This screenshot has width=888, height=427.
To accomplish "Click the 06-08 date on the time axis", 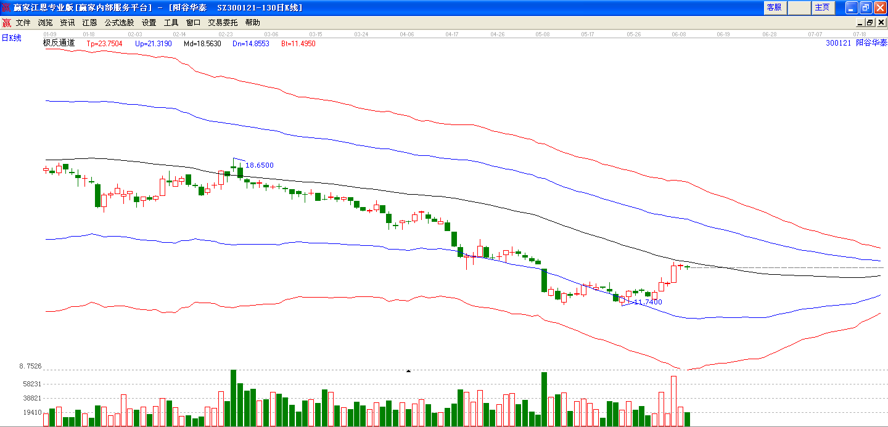I will [x=679, y=35].
